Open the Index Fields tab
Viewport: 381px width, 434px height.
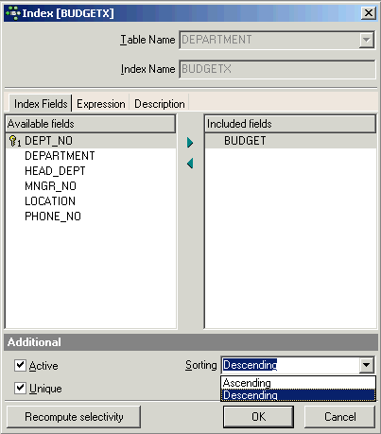41,103
